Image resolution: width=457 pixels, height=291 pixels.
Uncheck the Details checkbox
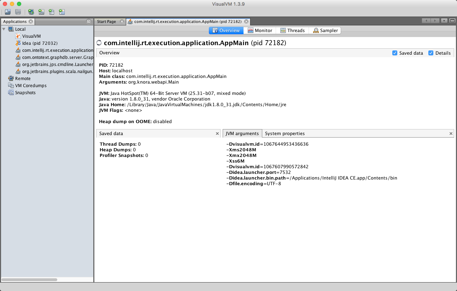coord(431,53)
